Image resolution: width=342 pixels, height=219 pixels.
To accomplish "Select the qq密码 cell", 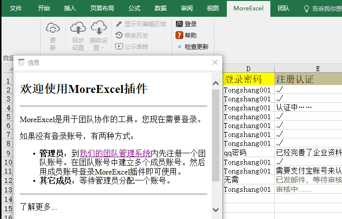I will tap(249, 152).
